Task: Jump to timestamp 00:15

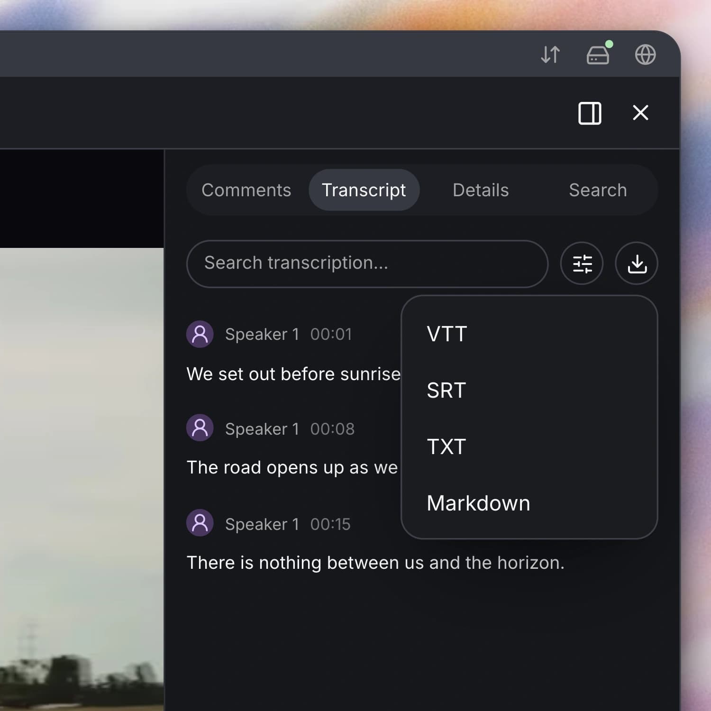Action: (330, 524)
